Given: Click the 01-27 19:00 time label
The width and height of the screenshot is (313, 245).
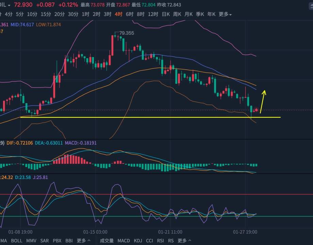Looking at the screenshot, I should click(x=245, y=232).
